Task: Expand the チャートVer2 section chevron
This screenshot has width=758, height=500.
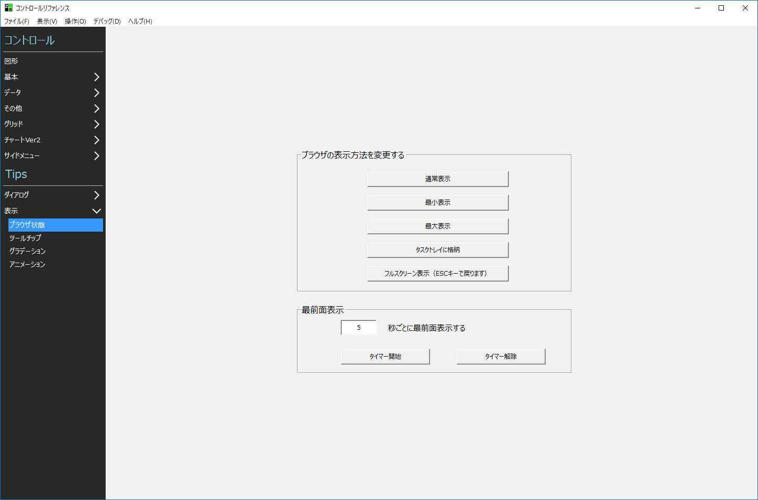Action: click(97, 140)
